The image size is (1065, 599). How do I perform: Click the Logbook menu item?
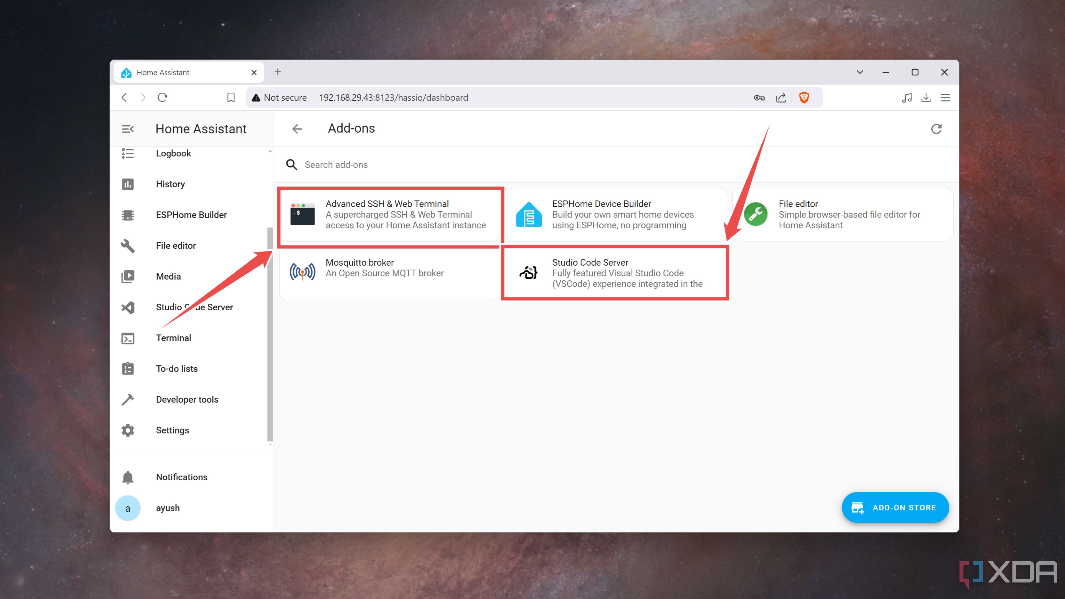(x=173, y=153)
